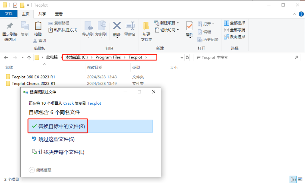305x183 pixels.
Task: Open recent locations dropdown arrow
Action: 23,58
